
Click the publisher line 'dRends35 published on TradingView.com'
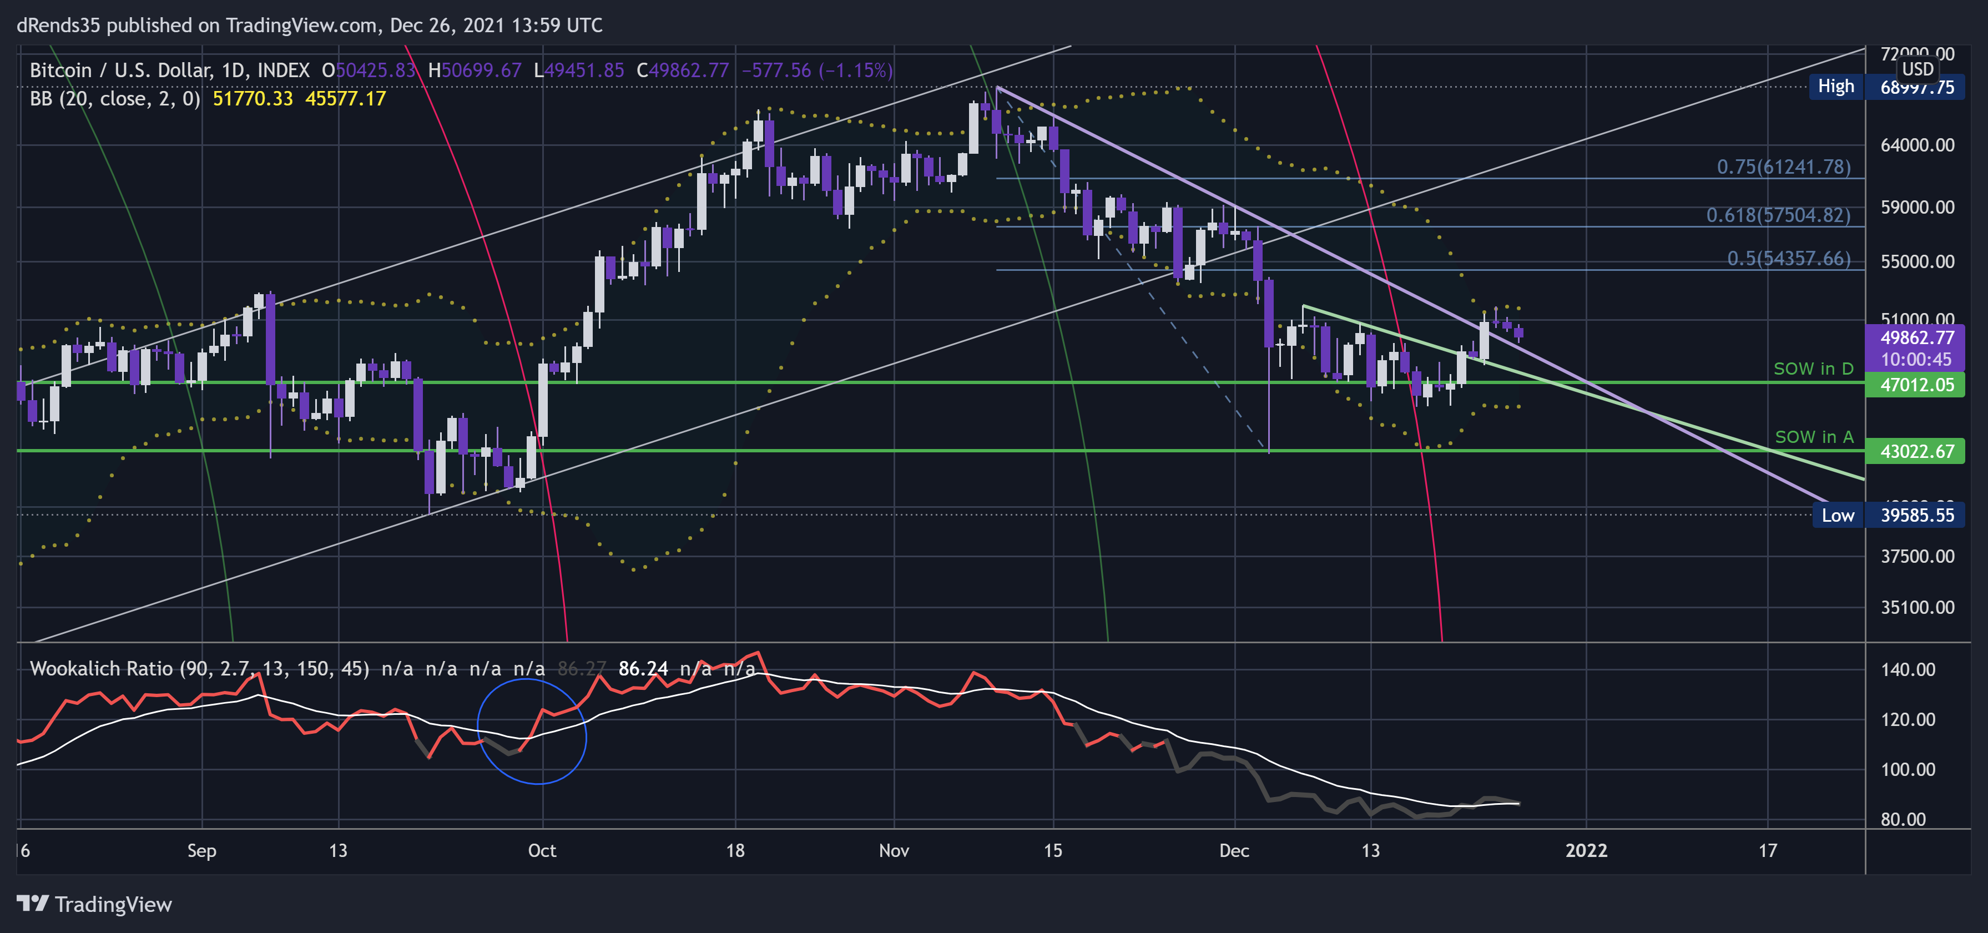click(x=198, y=26)
